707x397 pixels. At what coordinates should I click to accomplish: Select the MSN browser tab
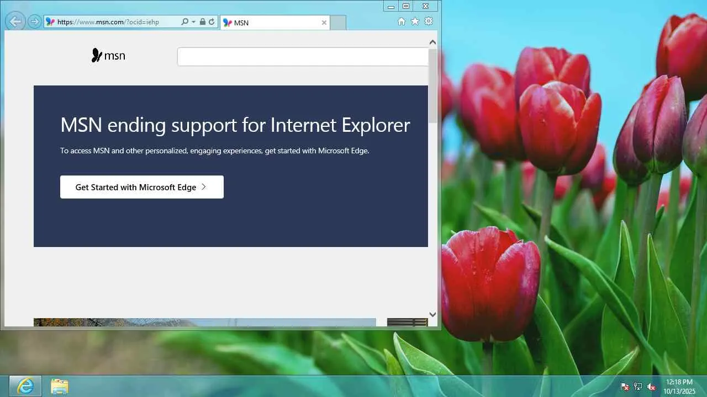pyautogui.click(x=275, y=23)
